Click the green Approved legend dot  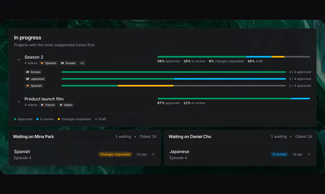[x=15, y=119]
